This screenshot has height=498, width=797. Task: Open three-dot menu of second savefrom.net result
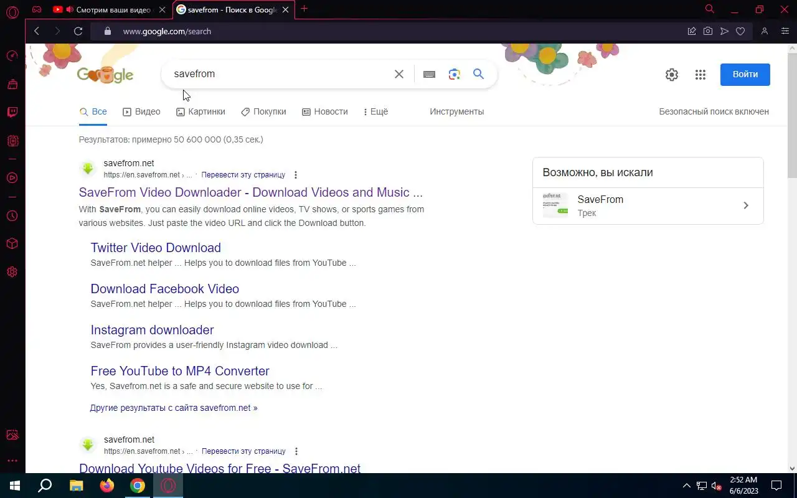click(x=296, y=451)
